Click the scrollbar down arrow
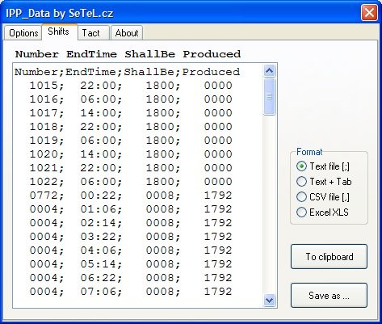The image size is (382, 324). coord(270,300)
